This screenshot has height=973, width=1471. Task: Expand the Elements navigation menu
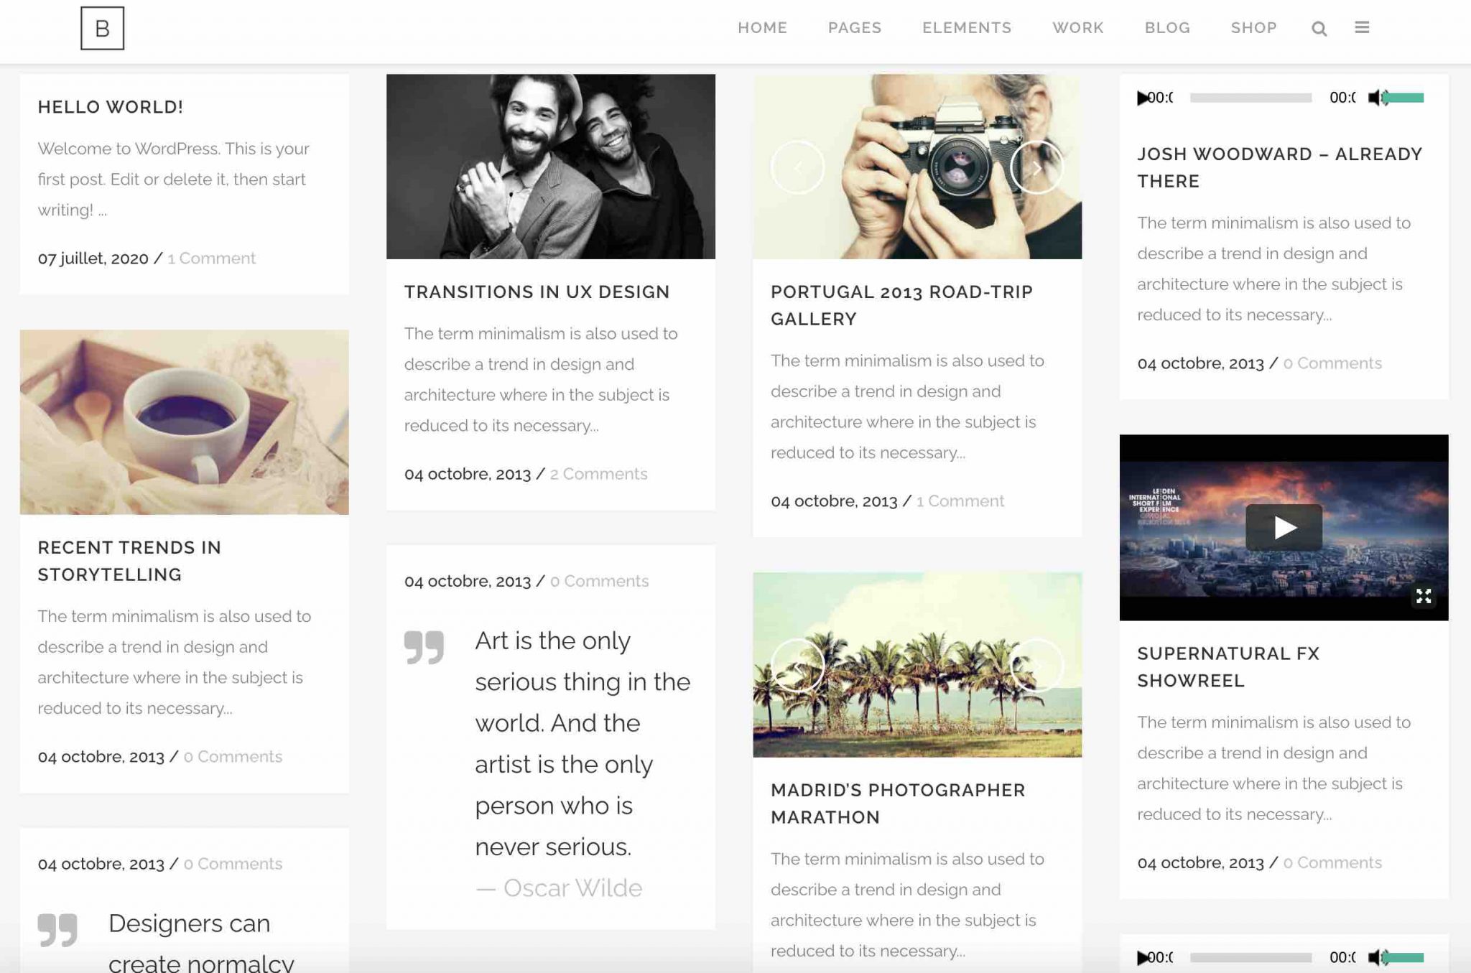point(966,28)
